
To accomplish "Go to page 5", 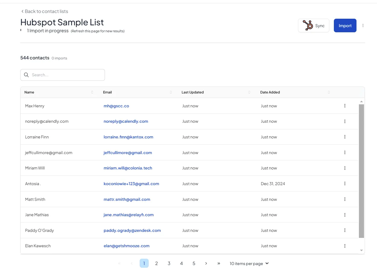I will pyautogui.click(x=194, y=264).
